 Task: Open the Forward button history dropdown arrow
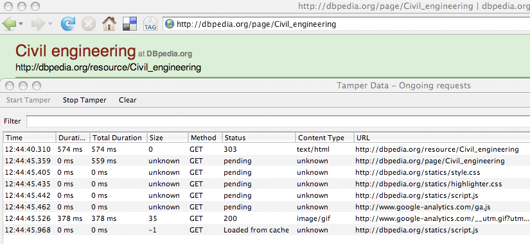pos(50,24)
